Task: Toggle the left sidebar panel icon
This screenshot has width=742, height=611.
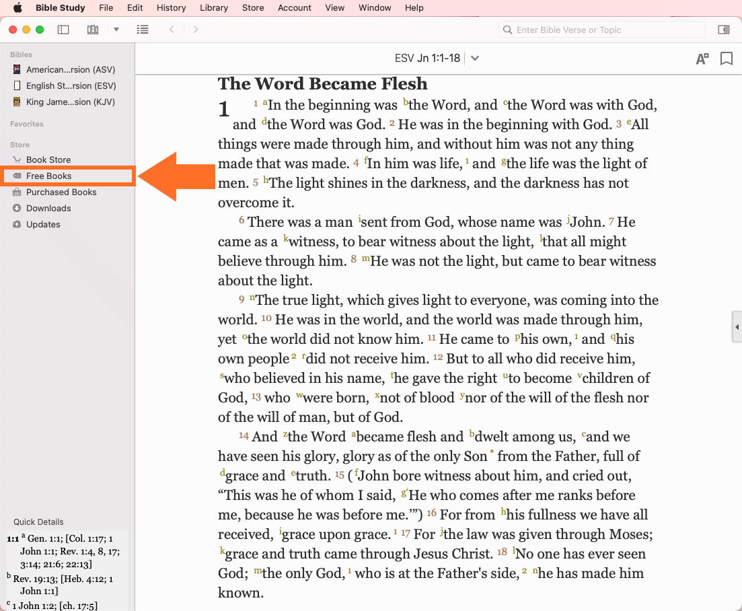Action: click(x=63, y=30)
